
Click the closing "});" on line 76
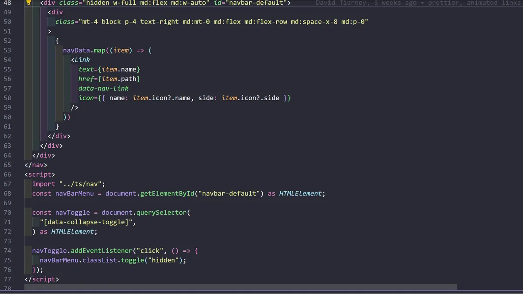pos(38,270)
